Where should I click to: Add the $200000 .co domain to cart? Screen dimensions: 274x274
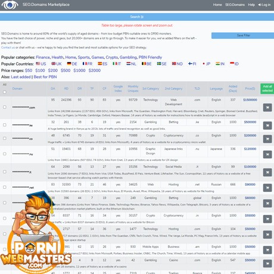coord(267,139)
